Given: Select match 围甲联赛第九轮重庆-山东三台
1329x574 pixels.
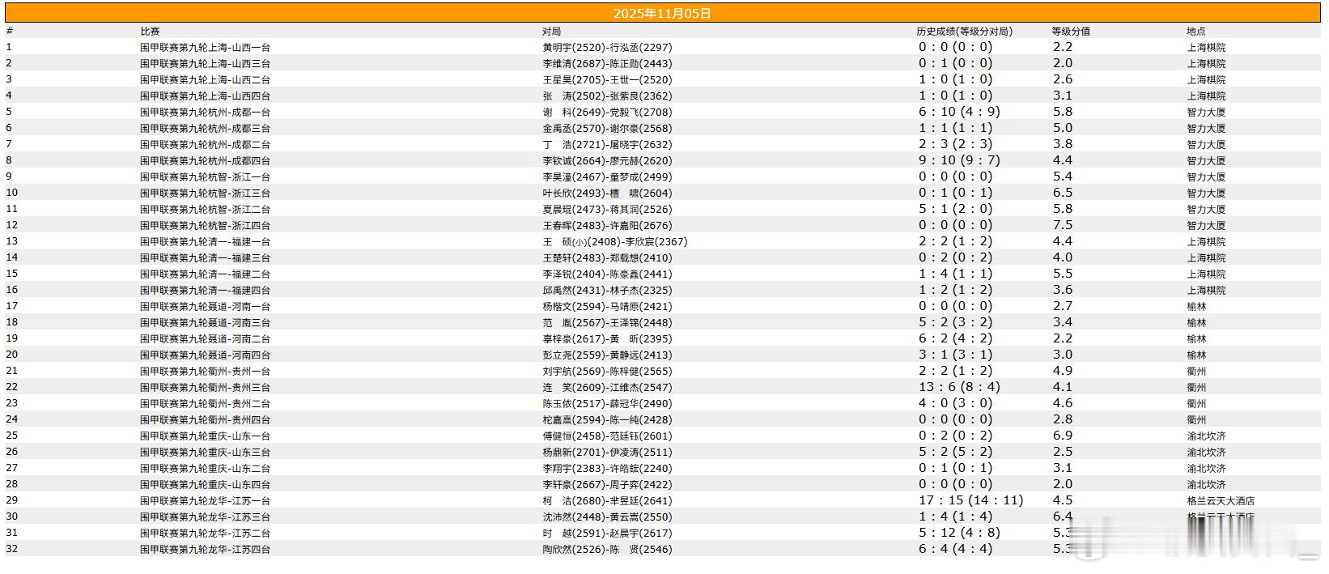Looking at the screenshot, I should (206, 453).
